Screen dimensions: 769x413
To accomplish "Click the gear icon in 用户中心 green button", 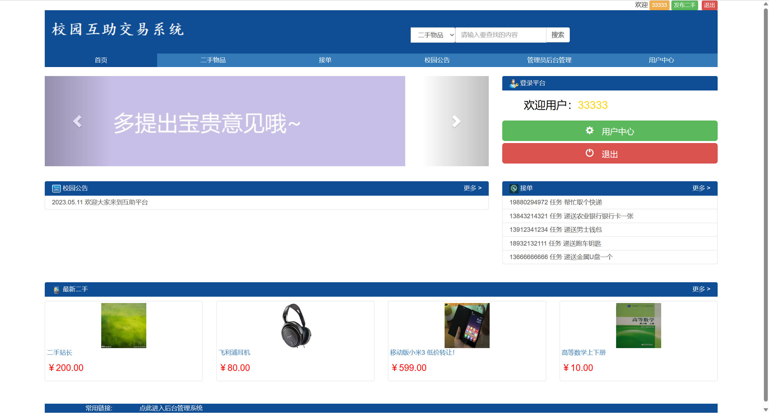I will point(589,130).
